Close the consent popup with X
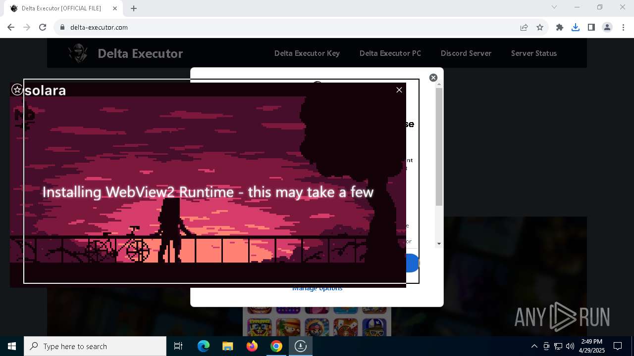 pyautogui.click(x=433, y=78)
